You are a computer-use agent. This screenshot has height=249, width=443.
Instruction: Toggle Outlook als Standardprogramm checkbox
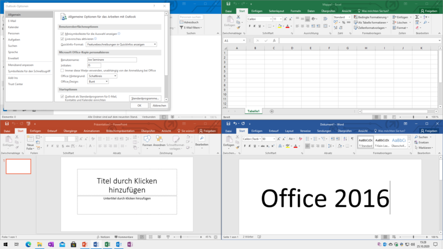pos(62,96)
